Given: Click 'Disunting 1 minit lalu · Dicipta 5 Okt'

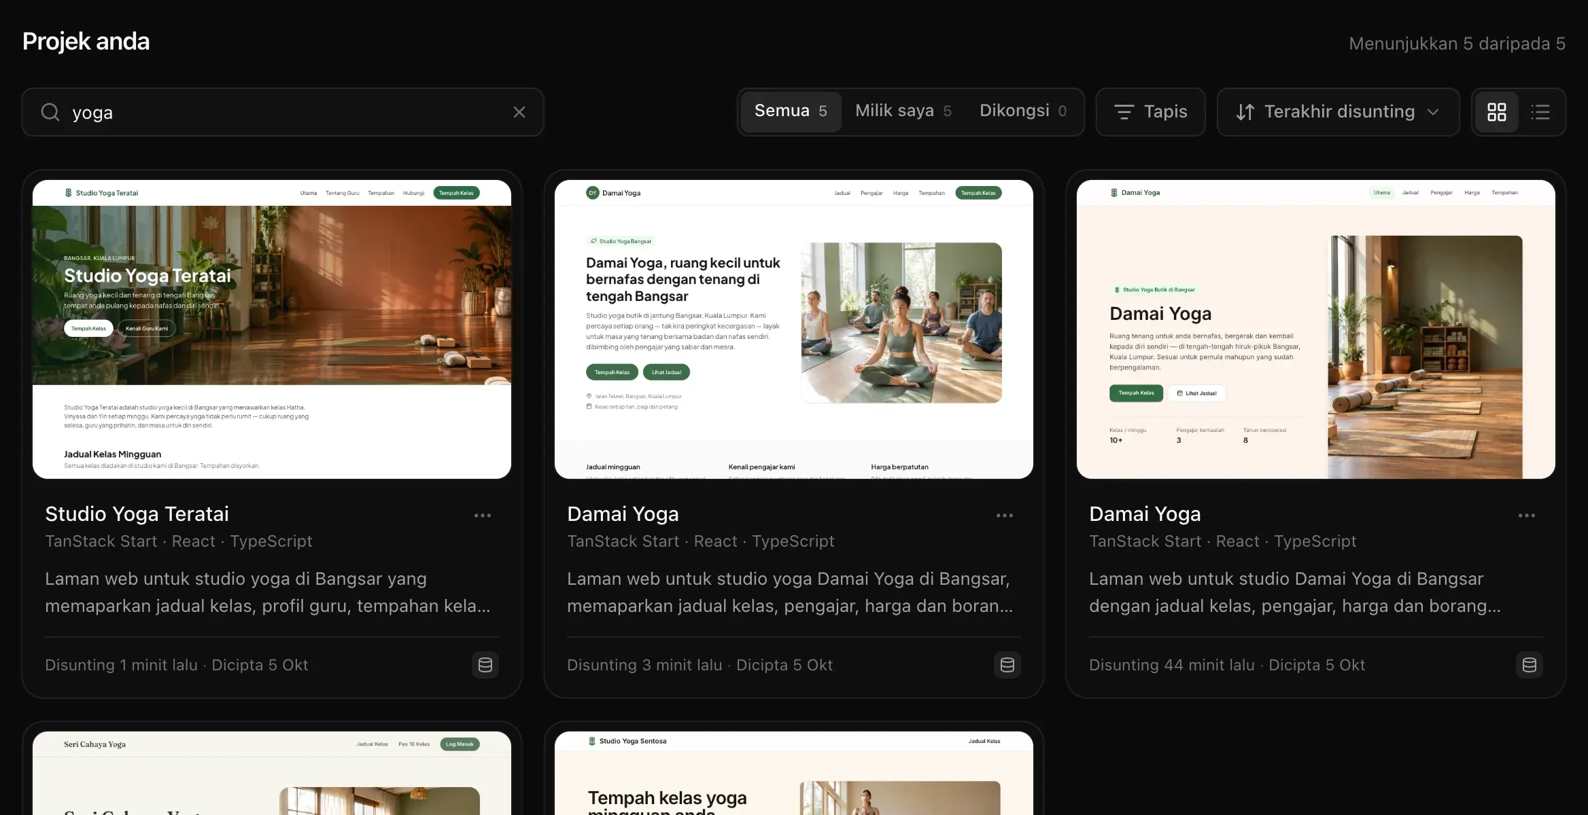Looking at the screenshot, I should 177,665.
